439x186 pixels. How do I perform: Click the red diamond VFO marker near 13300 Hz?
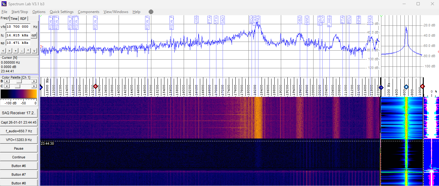coord(96,86)
